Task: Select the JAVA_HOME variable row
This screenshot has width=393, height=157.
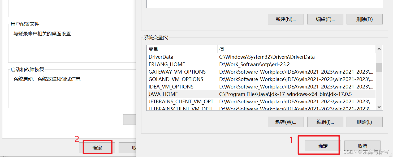Action: (x=261, y=94)
